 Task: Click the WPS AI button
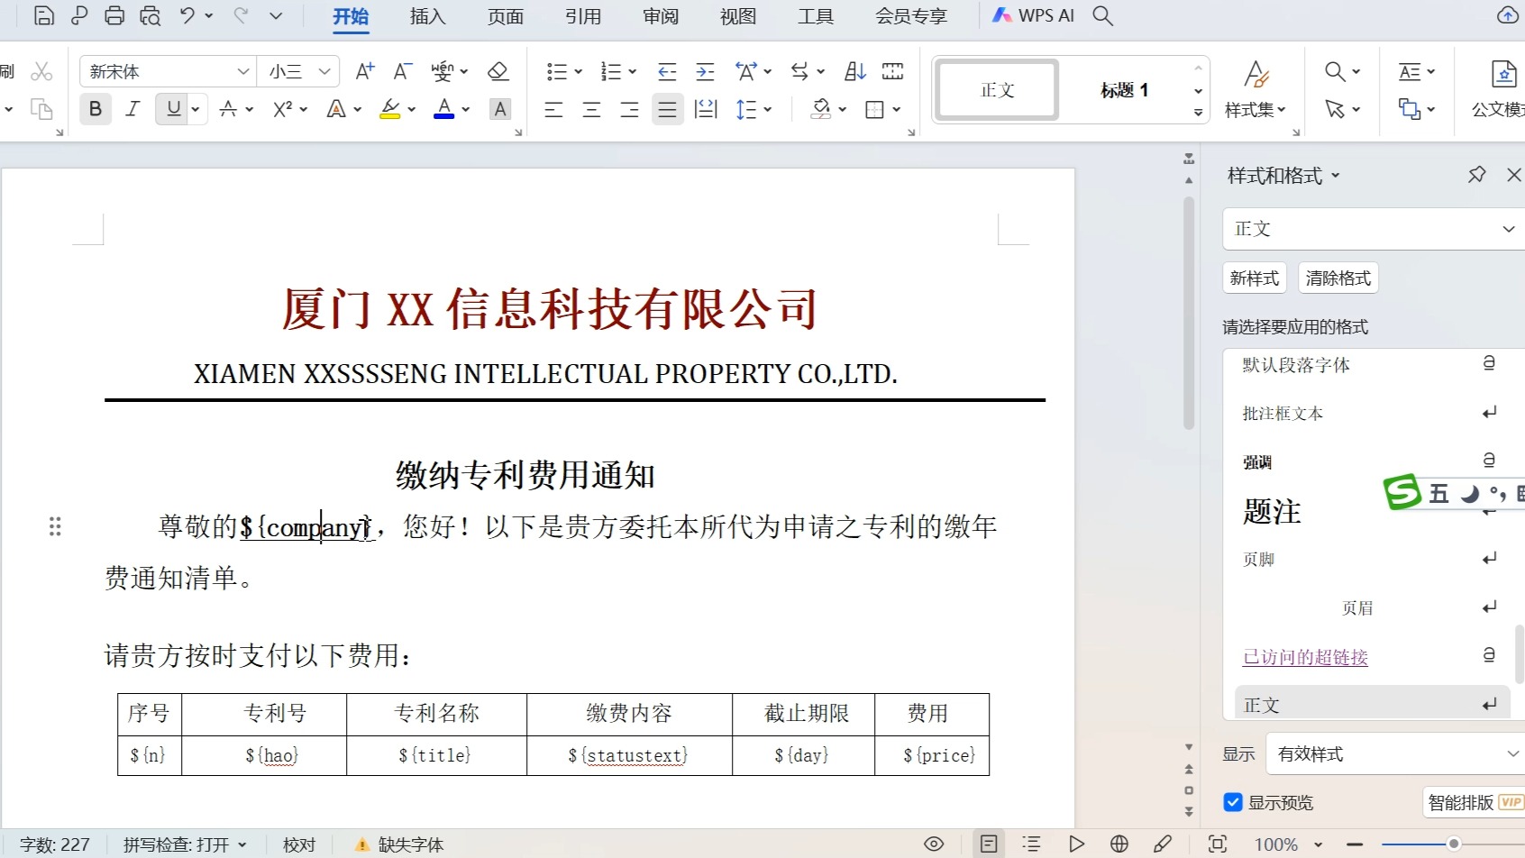click(1033, 15)
